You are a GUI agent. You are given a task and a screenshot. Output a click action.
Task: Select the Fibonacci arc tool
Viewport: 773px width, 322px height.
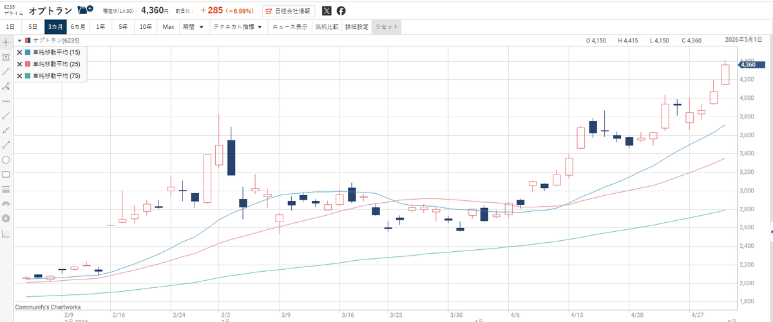click(x=6, y=204)
